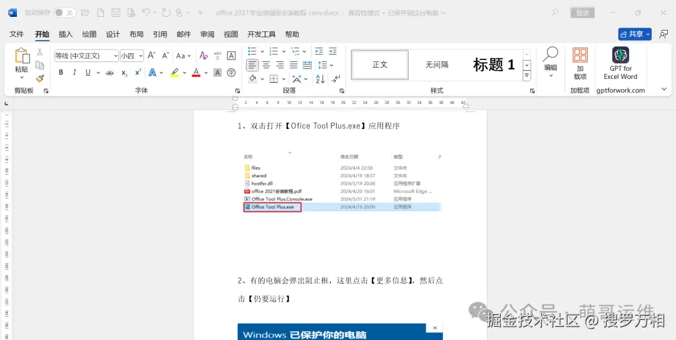Click the 共享 share button
This screenshot has height=340, width=676.
point(635,34)
